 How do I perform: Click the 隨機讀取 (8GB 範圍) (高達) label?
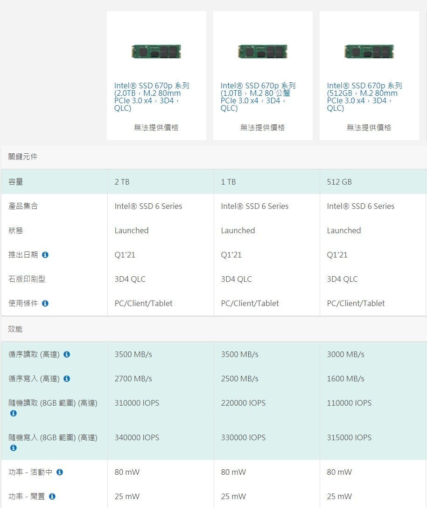(53, 403)
